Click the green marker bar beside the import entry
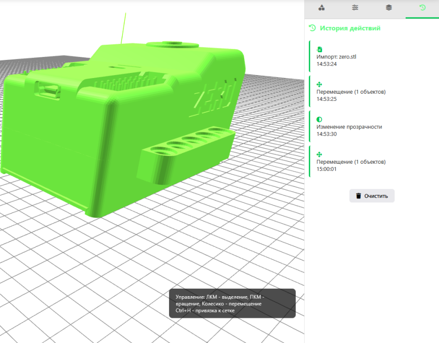 pyautogui.click(x=309, y=56)
